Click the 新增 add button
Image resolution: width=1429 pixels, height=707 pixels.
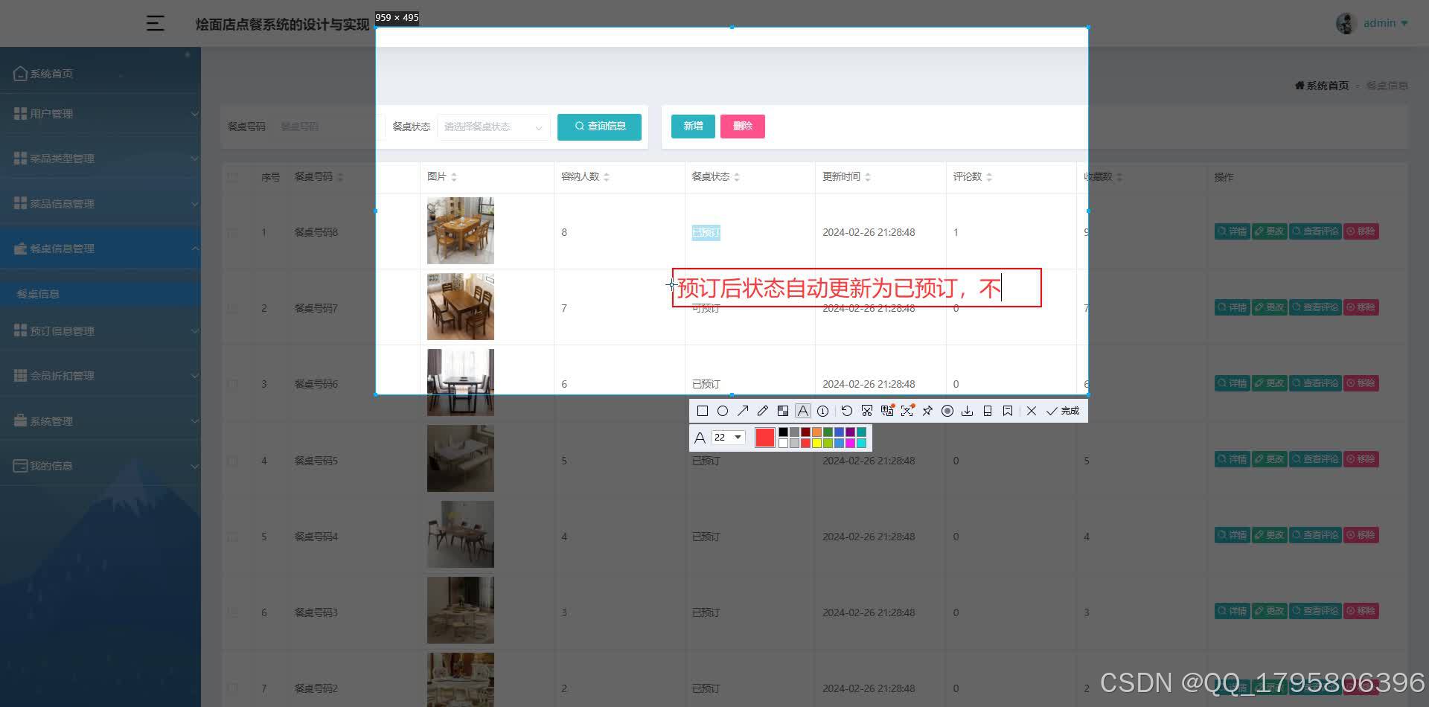pyautogui.click(x=693, y=127)
